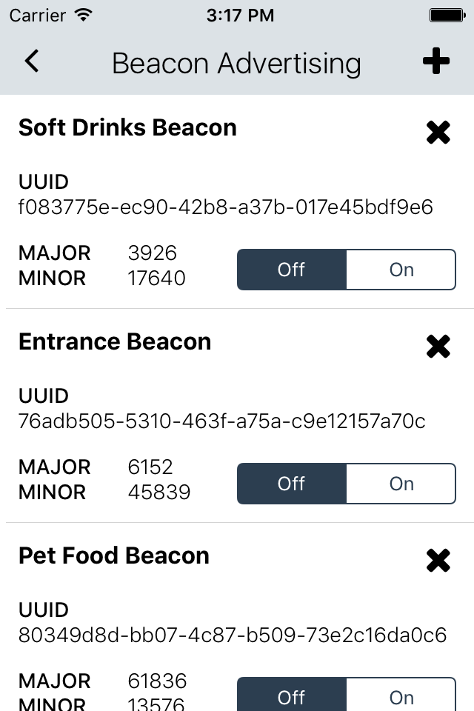This screenshot has width=474, height=711.
Task: Tap the battery indicator in status bar
Action: 447,16
